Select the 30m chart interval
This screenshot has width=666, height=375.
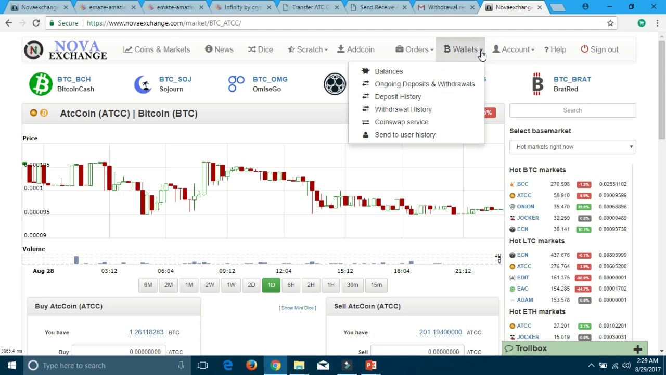click(x=352, y=285)
